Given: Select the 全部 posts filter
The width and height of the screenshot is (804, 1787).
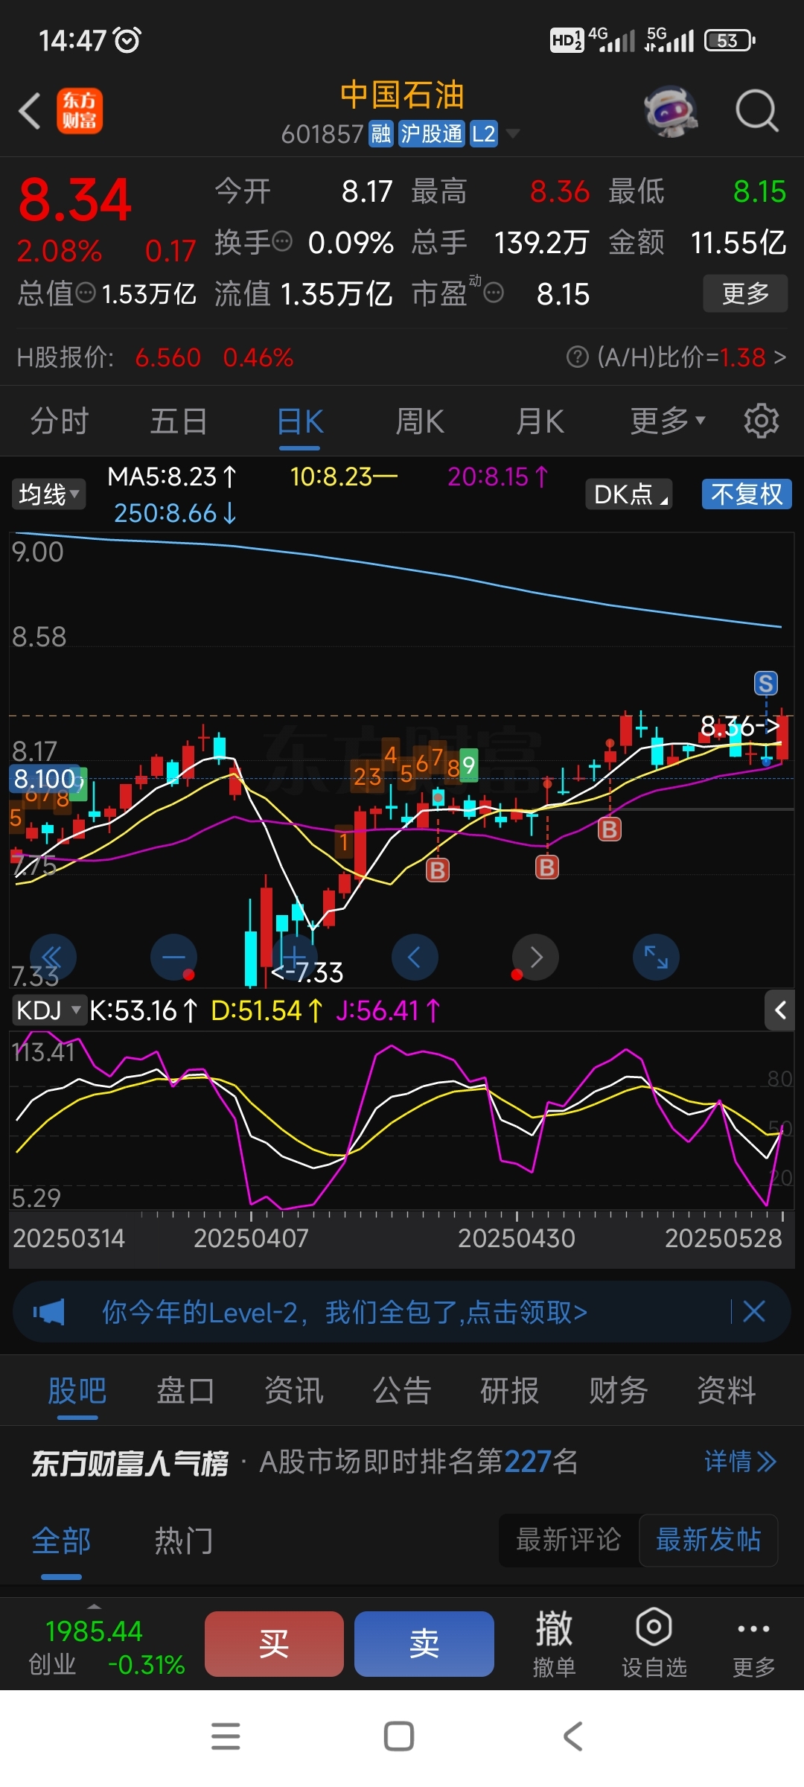Looking at the screenshot, I should coord(61,1541).
